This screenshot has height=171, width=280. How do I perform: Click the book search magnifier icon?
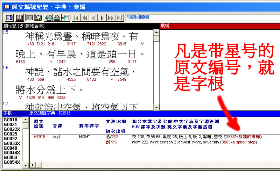pos(38,17)
